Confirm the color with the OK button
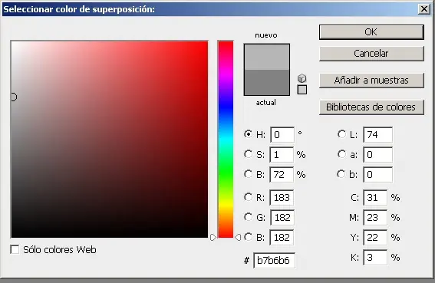 (x=371, y=32)
